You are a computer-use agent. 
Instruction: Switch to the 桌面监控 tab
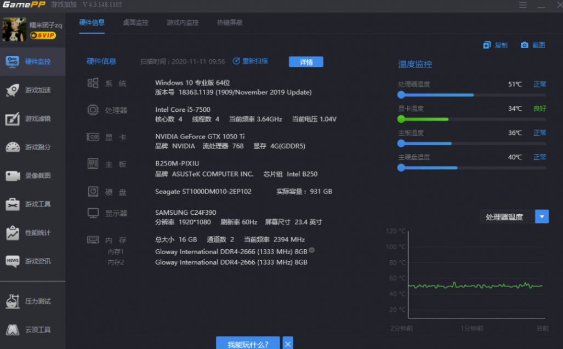(136, 22)
